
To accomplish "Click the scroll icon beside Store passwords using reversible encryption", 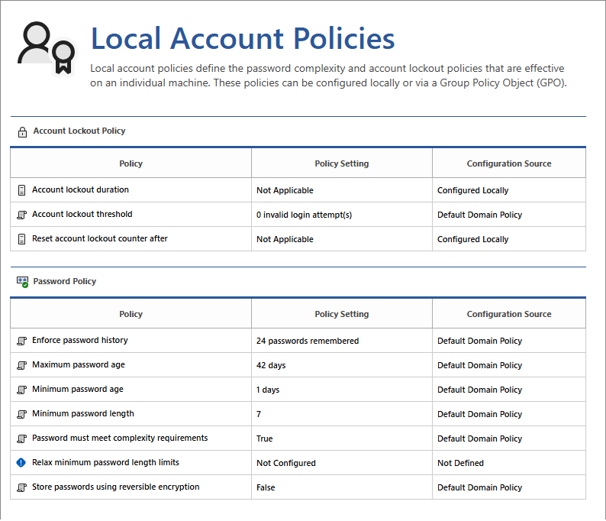I will point(21,487).
